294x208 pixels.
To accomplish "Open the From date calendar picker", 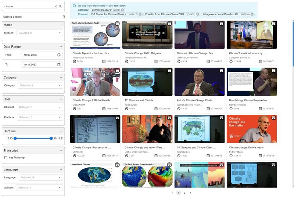I will click(59, 55).
